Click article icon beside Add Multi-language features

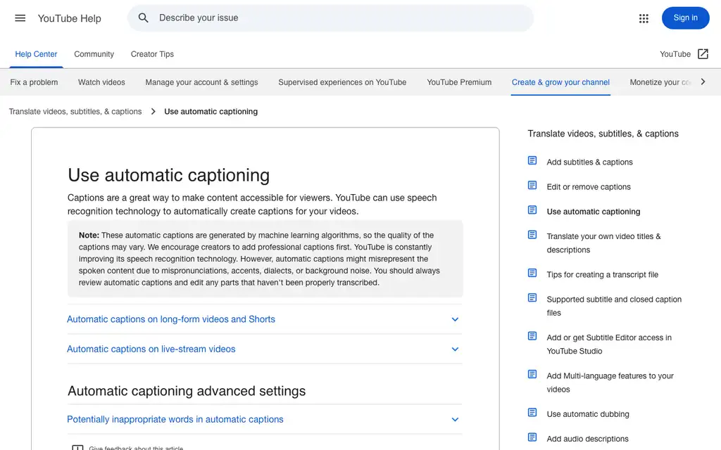pyautogui.click(x=532, y=375)
